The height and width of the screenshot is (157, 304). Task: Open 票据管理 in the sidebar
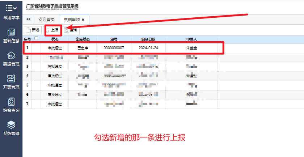pos(11,59)
